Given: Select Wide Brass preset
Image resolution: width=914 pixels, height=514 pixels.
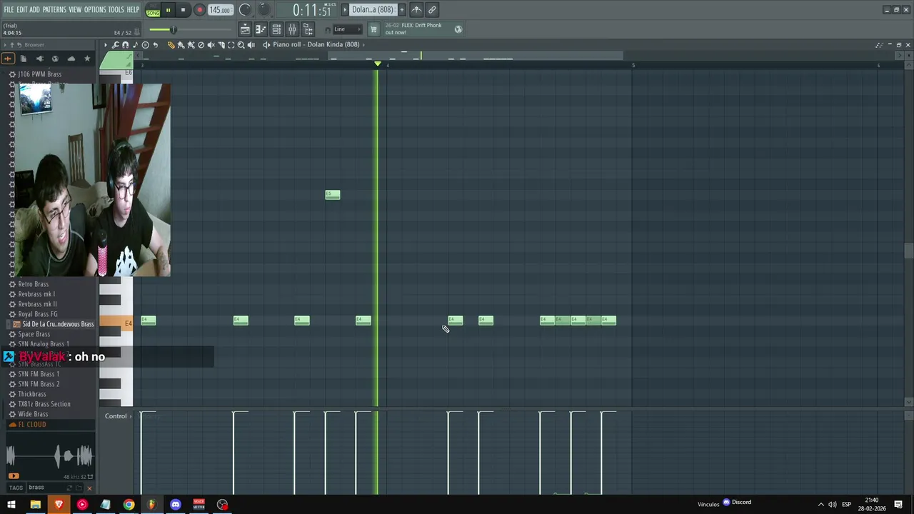Looking at the screenshot, I should (33, 414).
